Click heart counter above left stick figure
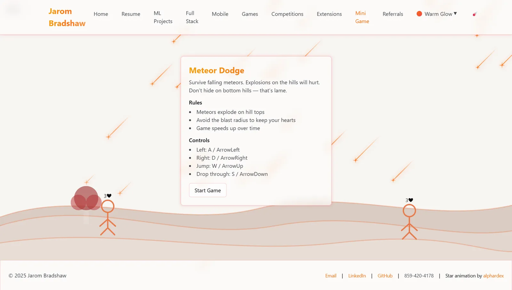512x290 pixels. pyautogui.click(x=108, y=196)
